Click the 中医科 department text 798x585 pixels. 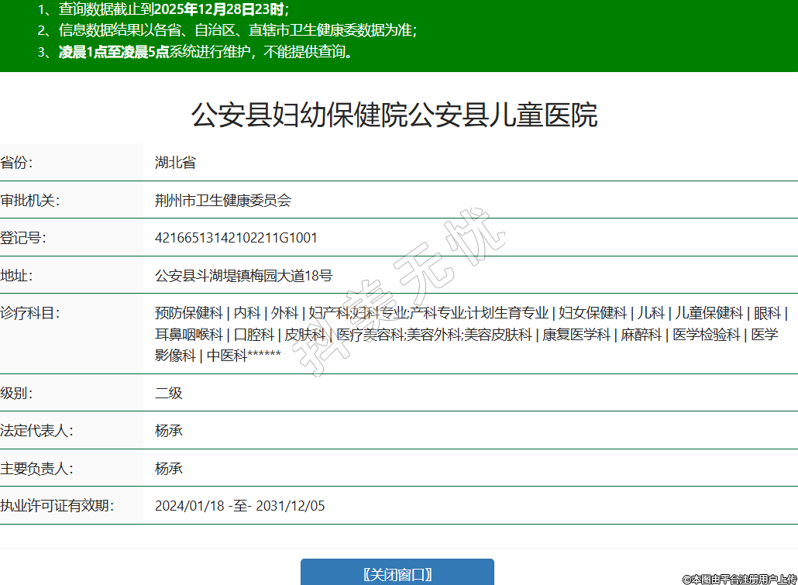[226, 356]
